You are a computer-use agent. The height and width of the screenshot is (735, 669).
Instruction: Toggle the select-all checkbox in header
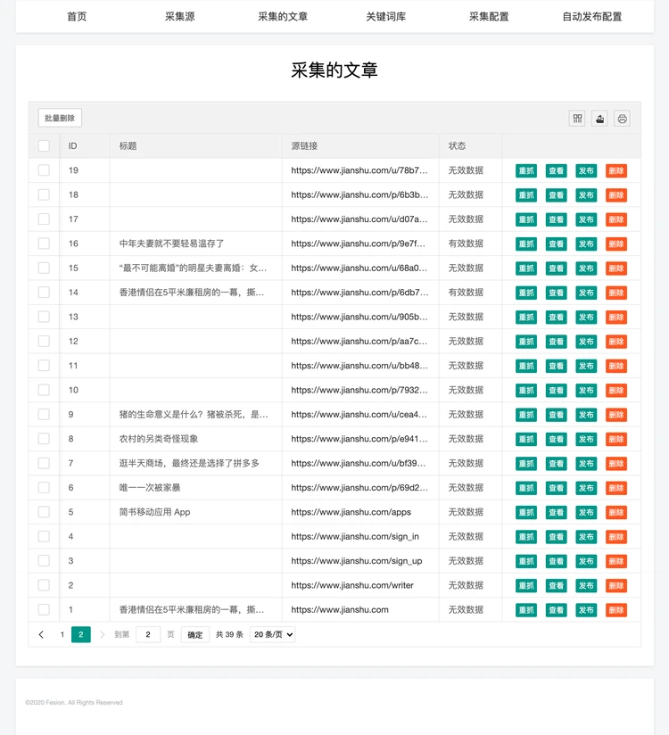click(x=44, y=145)
